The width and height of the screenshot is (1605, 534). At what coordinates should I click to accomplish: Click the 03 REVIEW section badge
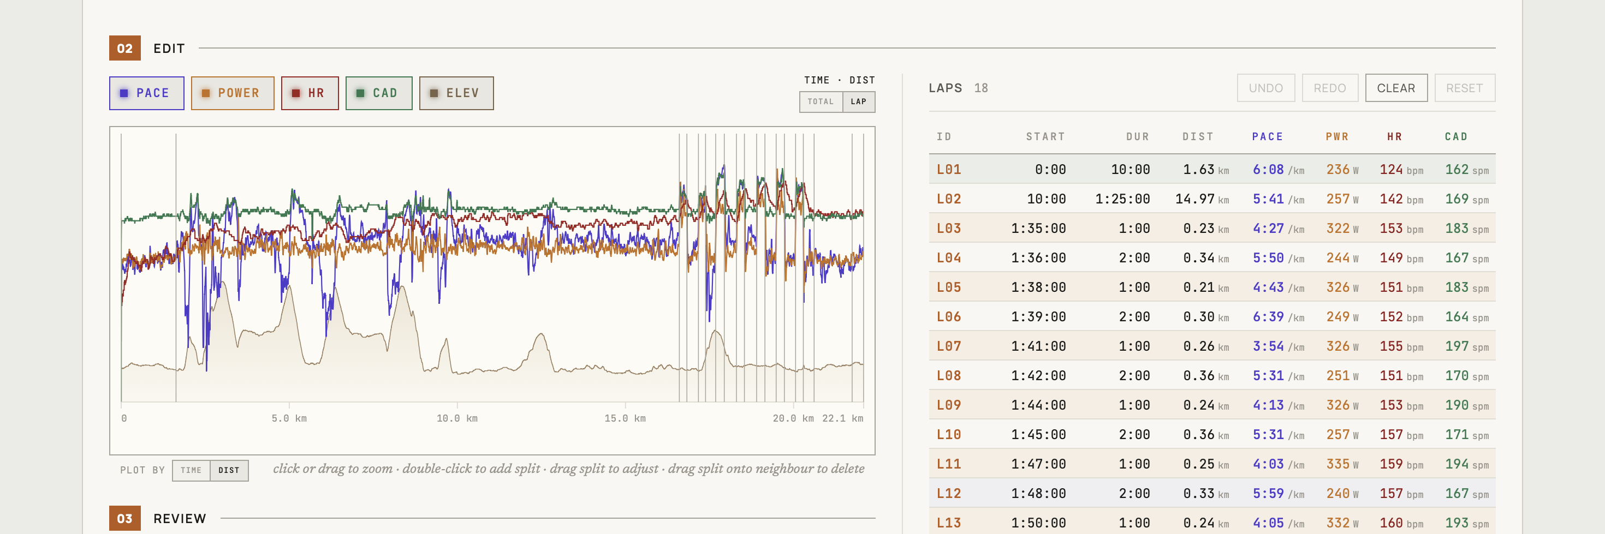(124, 519)
